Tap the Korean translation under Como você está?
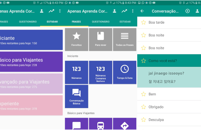 [162, 82]
